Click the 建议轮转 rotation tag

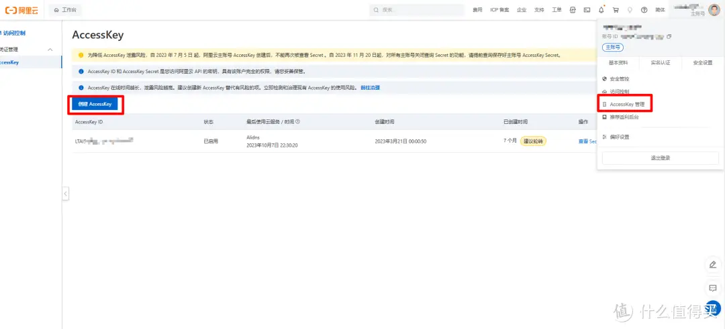tap(533, 141)
